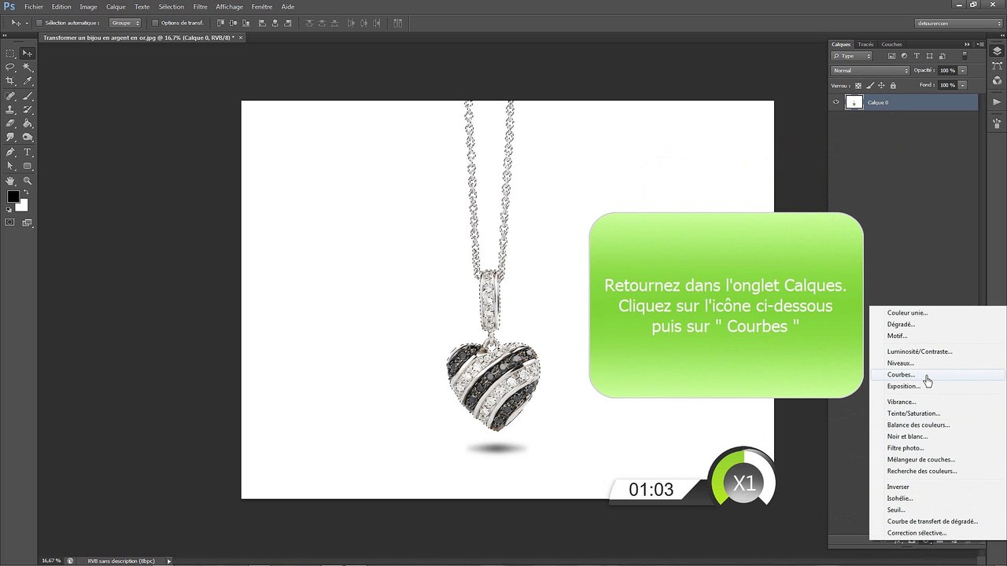The image size is (1007, 566).
Task: Select the Clone Stamp tool
Action: (x=10, y=110)
